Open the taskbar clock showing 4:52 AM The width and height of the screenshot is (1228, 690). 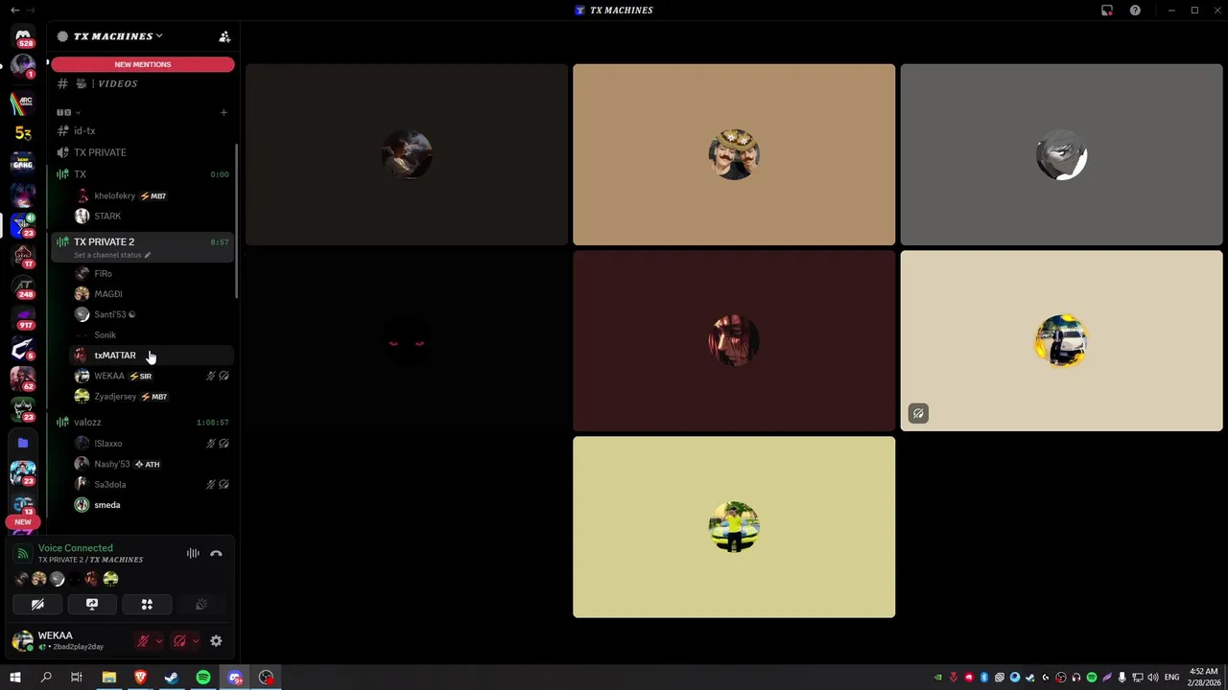1203,678
